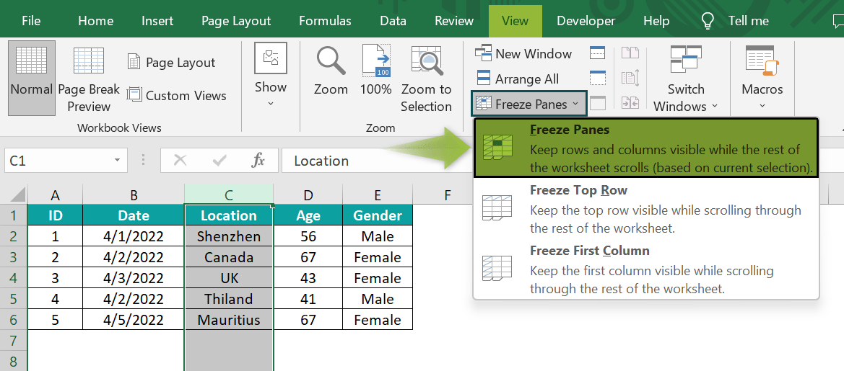
Task: Click Synchronous Scrolling icon
Action: [x=630, y=78]
